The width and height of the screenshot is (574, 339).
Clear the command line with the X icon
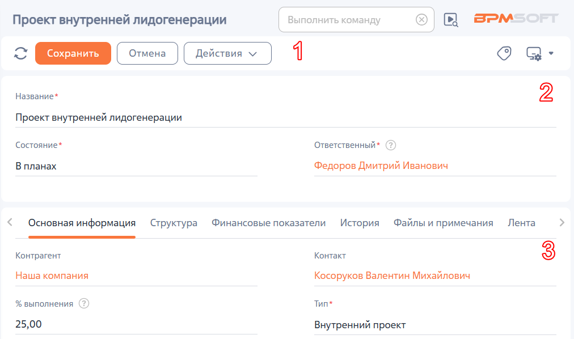[x=421, y=20]
